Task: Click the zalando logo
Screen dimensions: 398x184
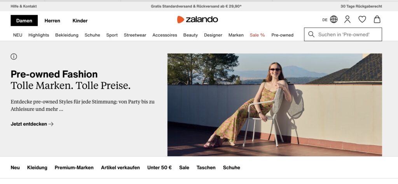Action: point(197,19)
